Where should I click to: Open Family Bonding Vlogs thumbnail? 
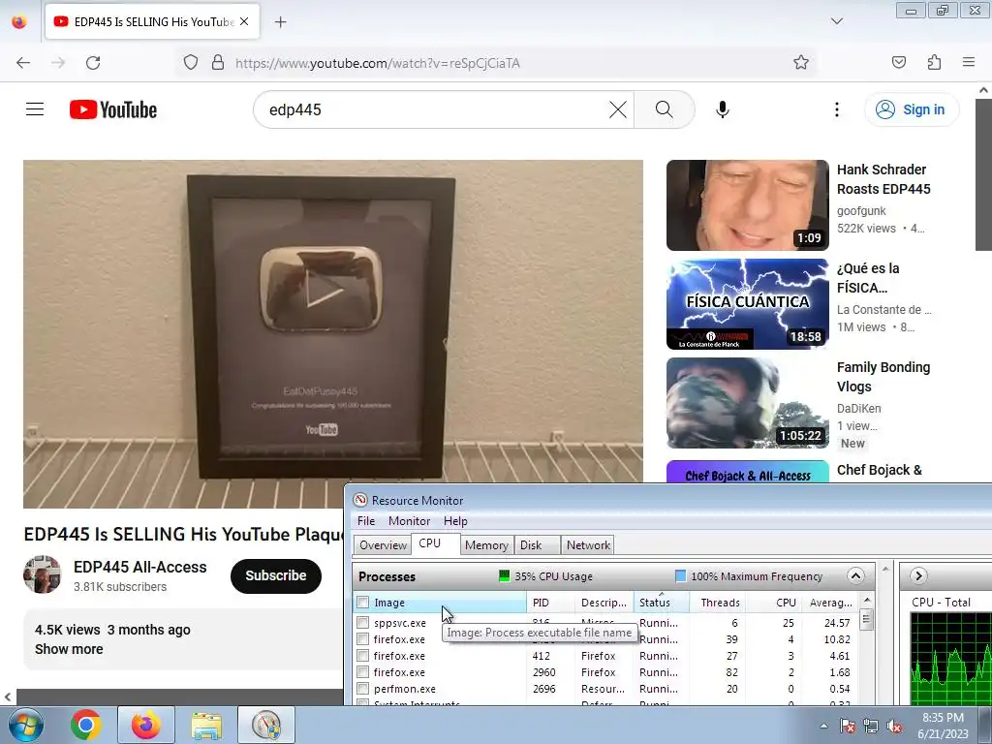pos(747,402)
